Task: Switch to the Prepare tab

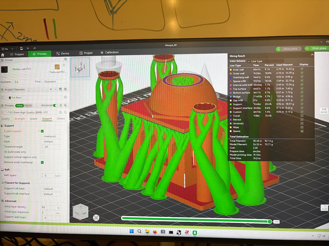Action: click(17, 54)
